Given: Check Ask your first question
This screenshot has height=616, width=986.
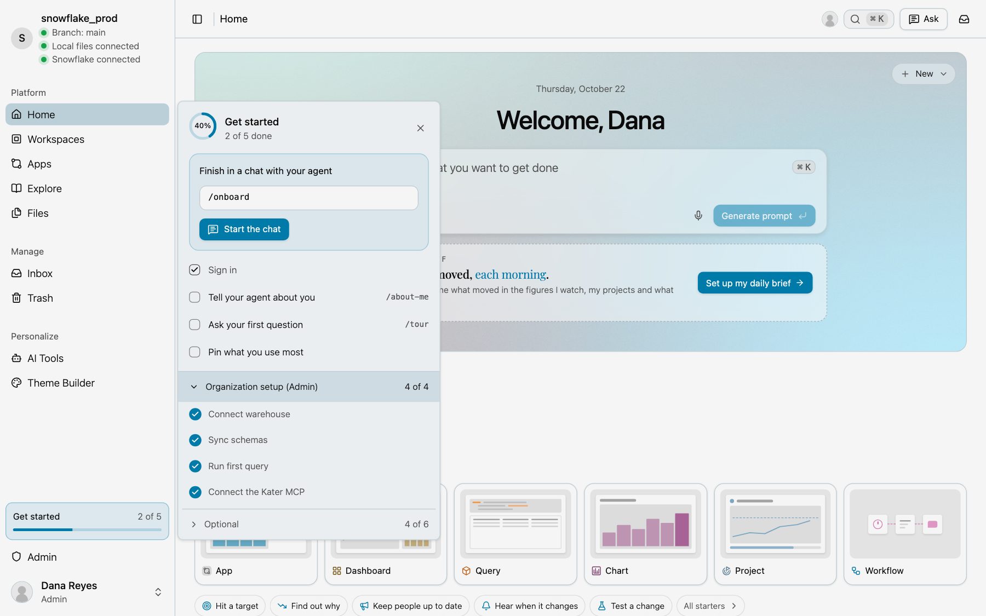Looking at the screenshot, I should pyautogui.click(x=194, y=325).
